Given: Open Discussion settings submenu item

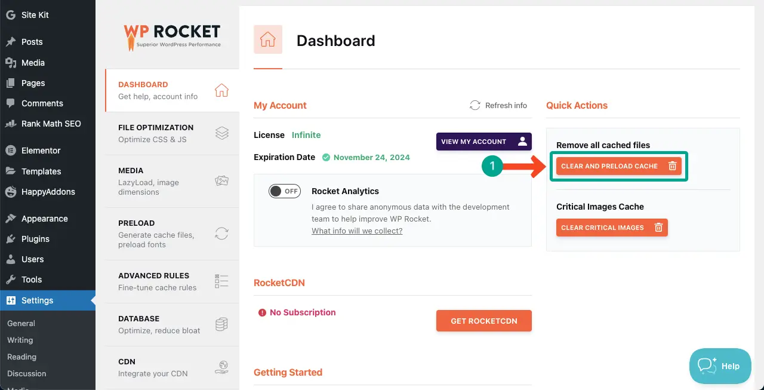Looking at the screenshot, I should point(26,373).
